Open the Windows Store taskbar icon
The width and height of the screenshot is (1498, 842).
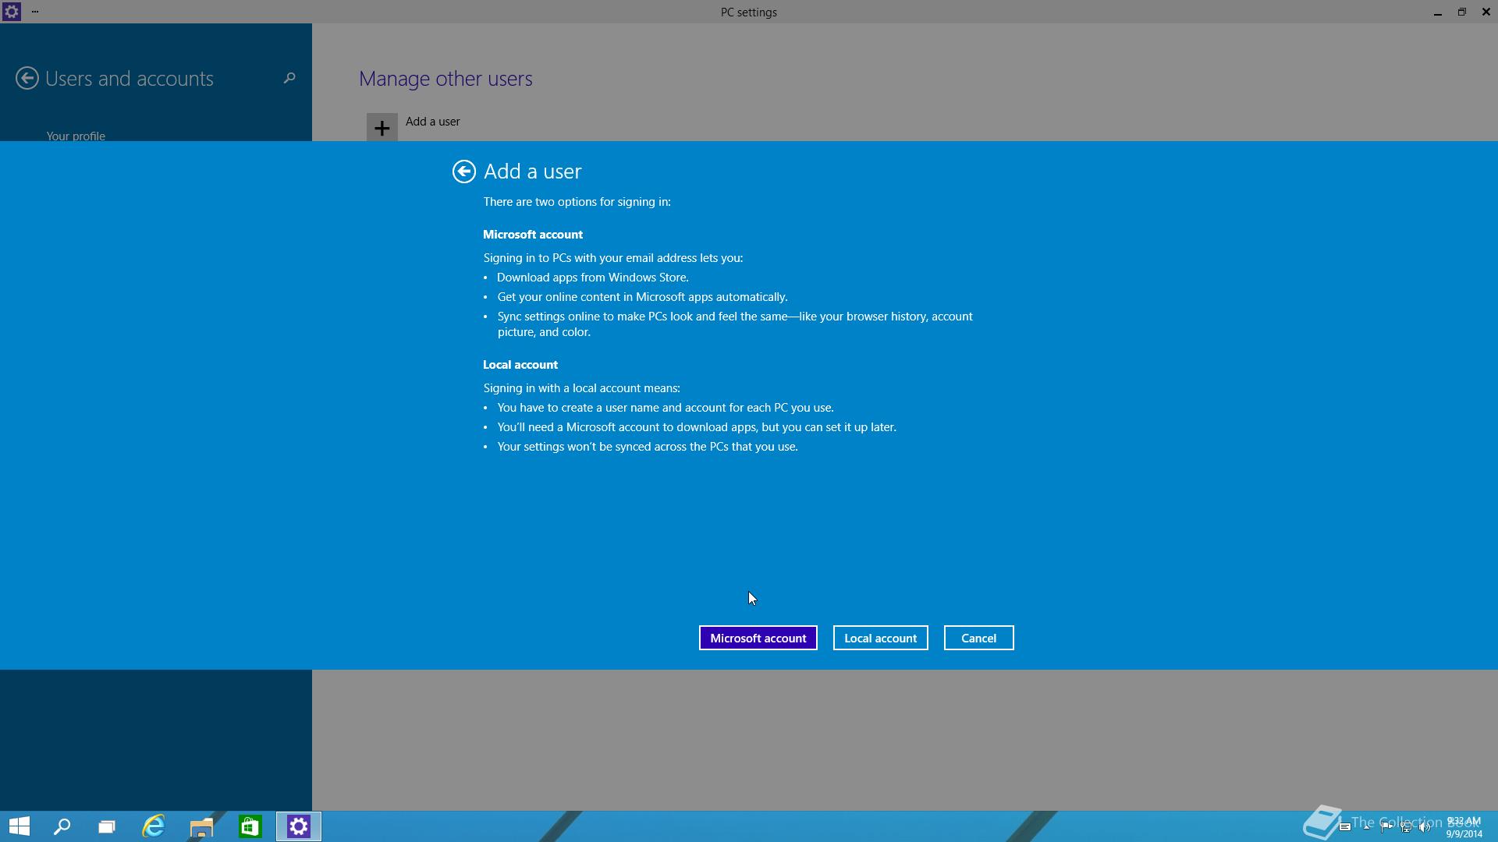(250, 826)
